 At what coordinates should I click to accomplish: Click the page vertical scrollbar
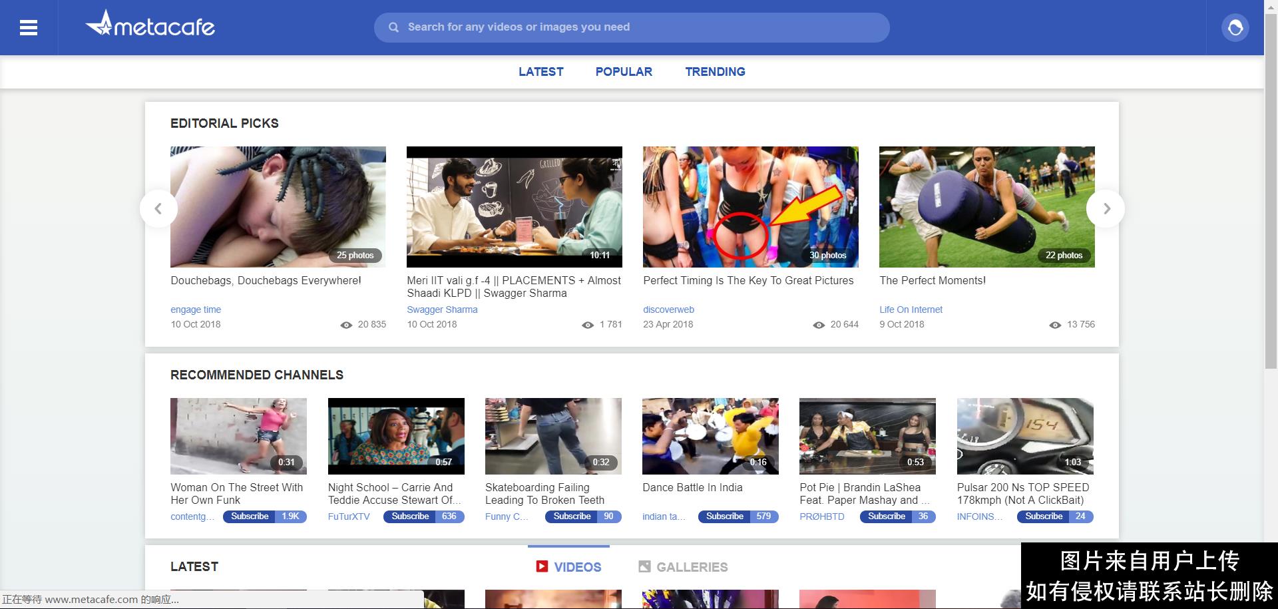pos(1271,200)
